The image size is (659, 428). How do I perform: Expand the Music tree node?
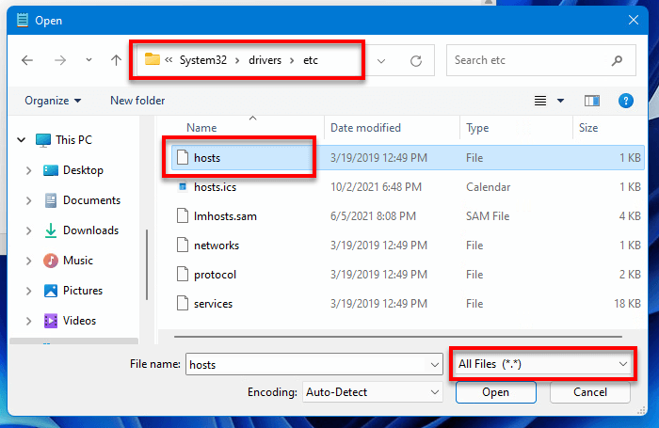tap(28, 261)
